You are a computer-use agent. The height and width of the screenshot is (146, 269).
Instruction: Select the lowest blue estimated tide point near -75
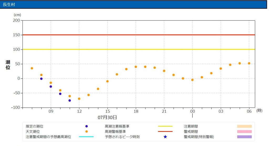click(x=70, y=101)
